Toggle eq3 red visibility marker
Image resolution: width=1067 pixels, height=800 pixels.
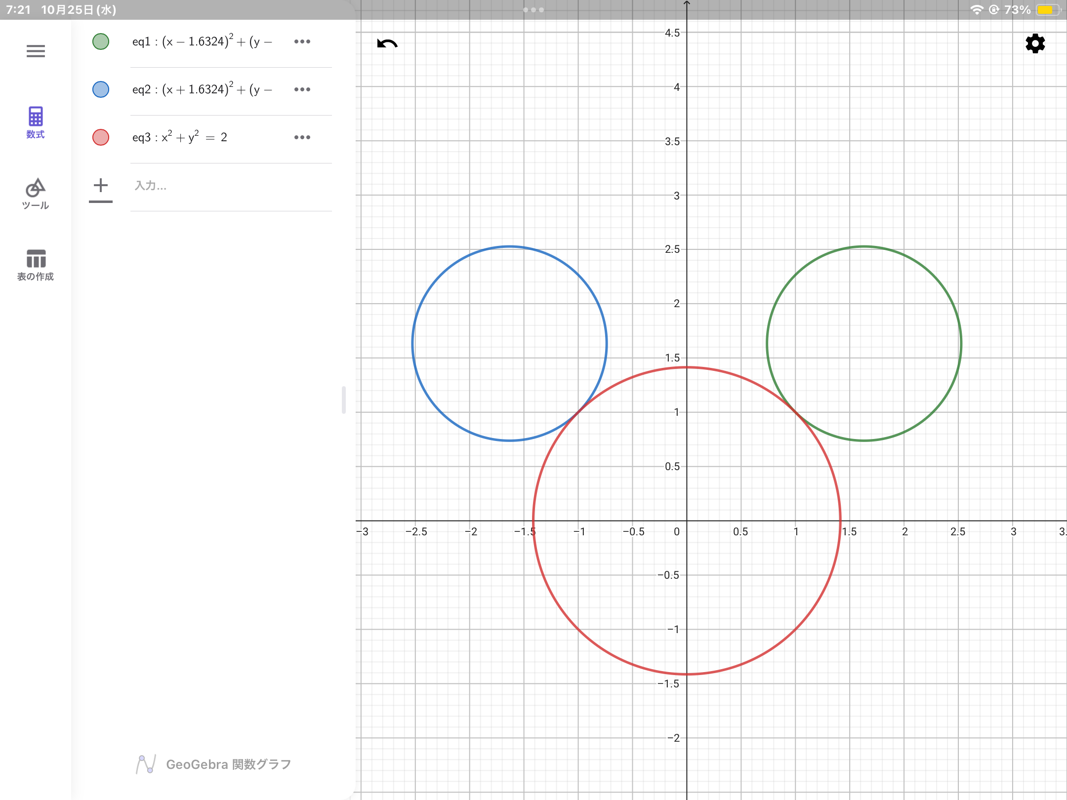(x=101, y=137)
